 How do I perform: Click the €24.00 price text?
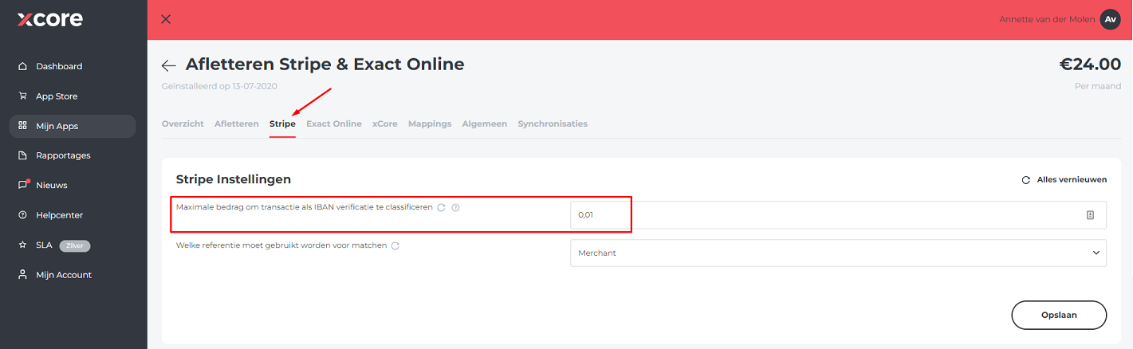[1090, 64]
